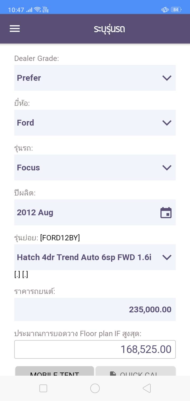The width and height of the screenshot is (190, 401).
Task: Tap the battery indicator in status bar
Action: 176,10
